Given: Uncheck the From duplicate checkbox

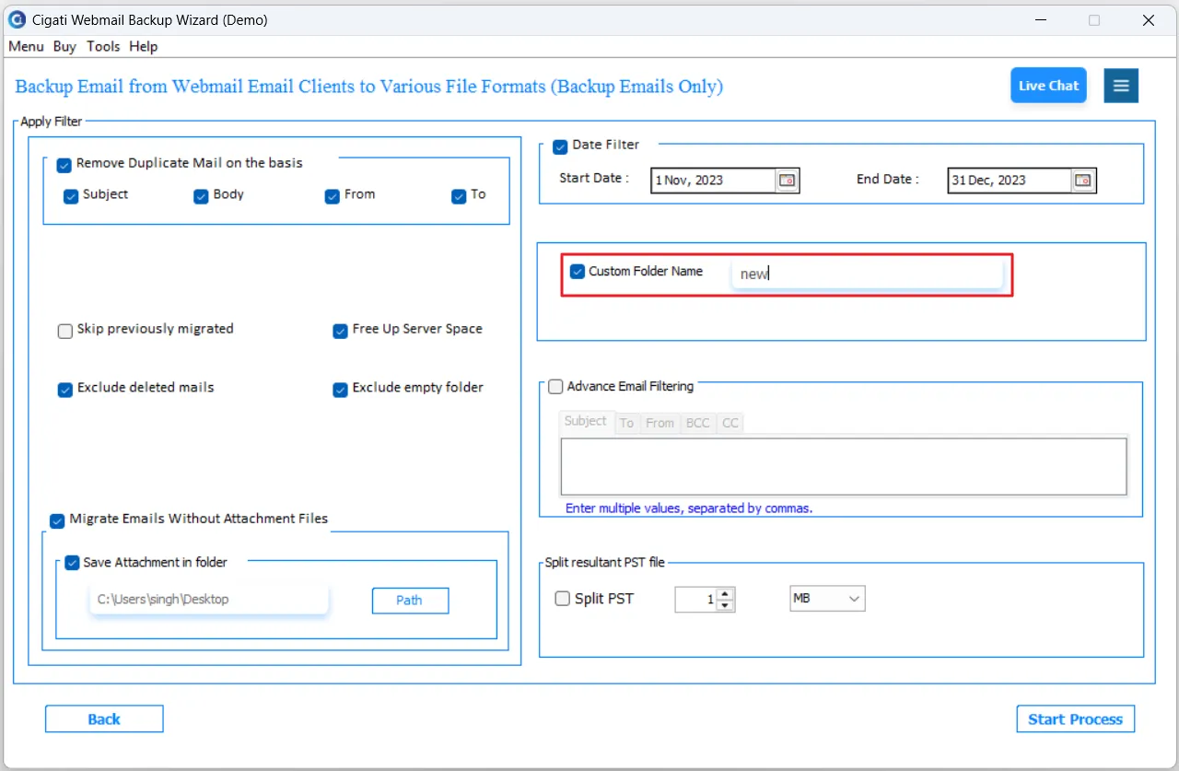Looking at the screenshot, I should pyautogui.click(x=333, y=196).
